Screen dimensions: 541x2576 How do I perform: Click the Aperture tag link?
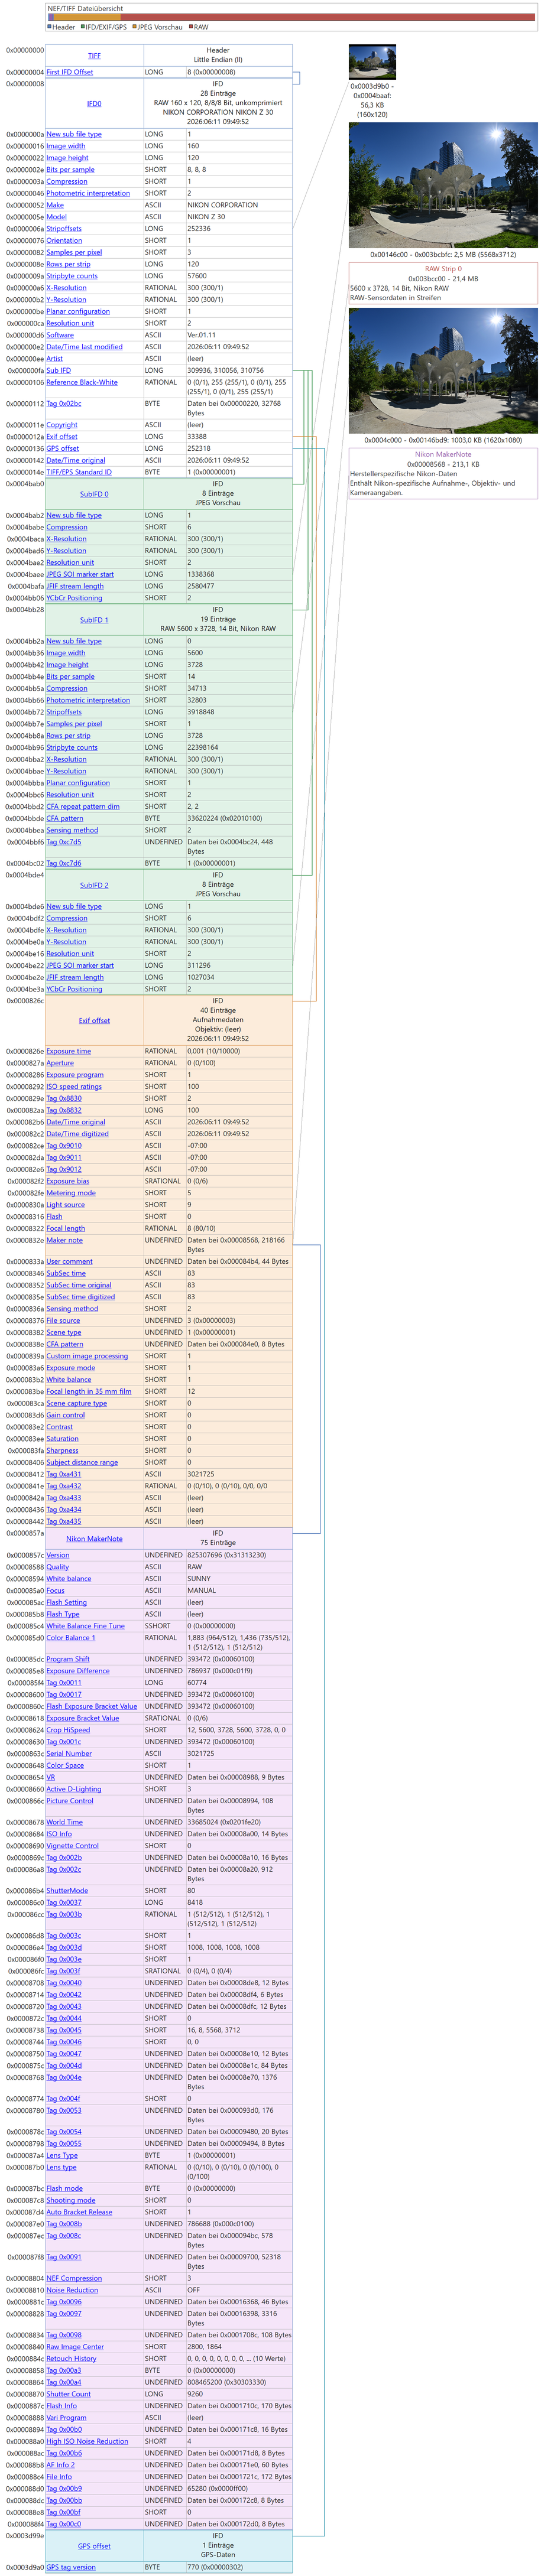(x=60, y=1063)
